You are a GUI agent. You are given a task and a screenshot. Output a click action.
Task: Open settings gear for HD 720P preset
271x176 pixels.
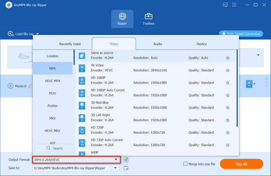pyautogui.click(x=228, y=133)
